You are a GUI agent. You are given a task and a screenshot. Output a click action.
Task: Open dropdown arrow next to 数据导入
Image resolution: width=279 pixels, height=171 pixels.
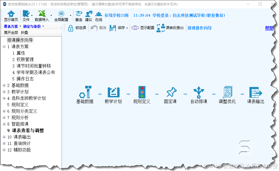51,16
